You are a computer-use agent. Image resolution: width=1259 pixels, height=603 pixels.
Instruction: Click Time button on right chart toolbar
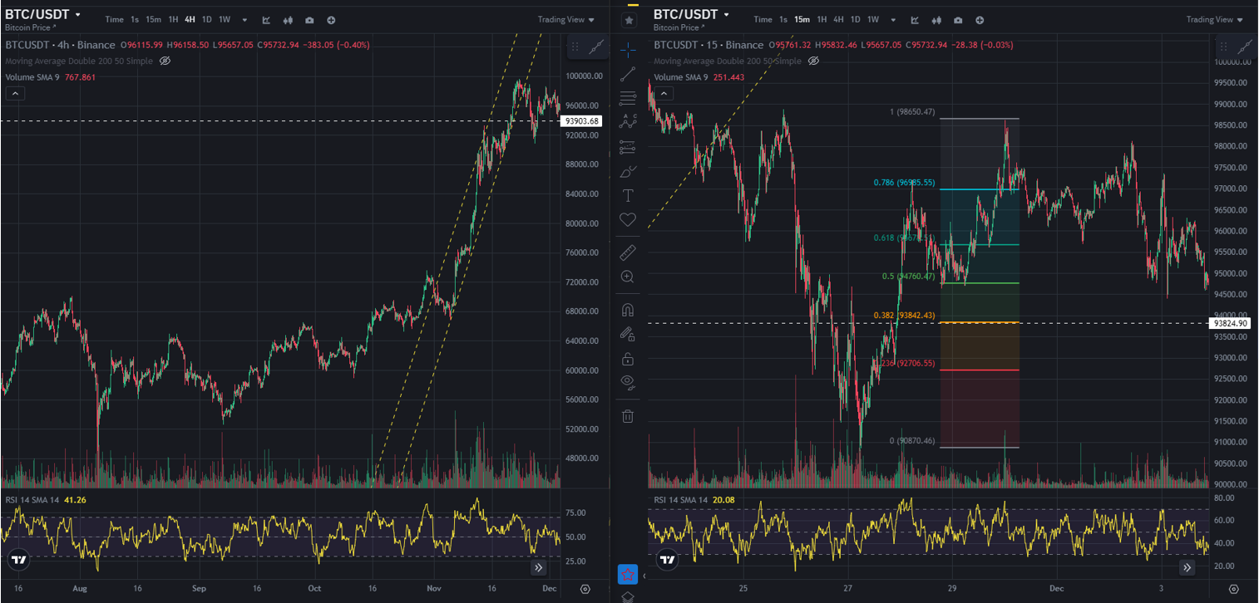click(x=763, y=20)
